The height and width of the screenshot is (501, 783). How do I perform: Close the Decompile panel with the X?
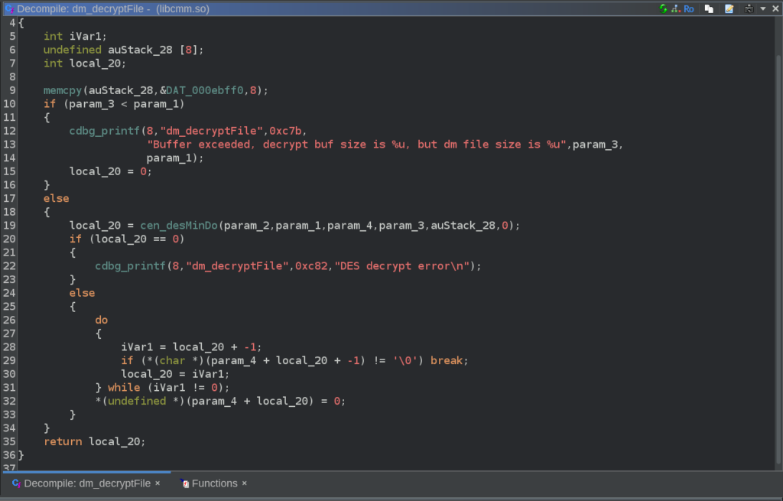[x=775, y=8]
